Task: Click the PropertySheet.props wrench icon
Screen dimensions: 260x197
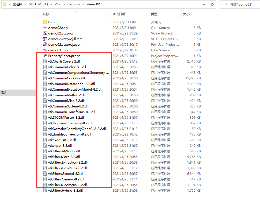Action: 45,56
